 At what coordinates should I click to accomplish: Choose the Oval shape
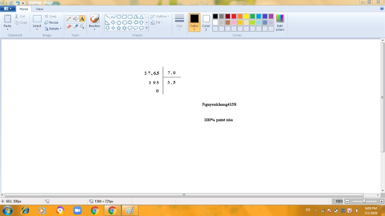(118, 17)
